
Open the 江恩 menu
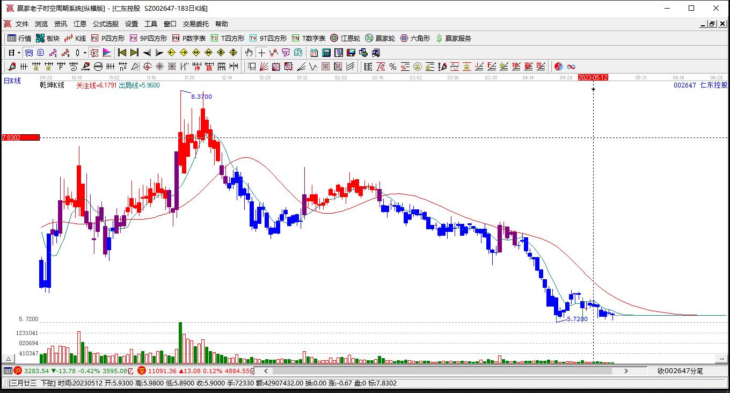click(x=80, y=24)
